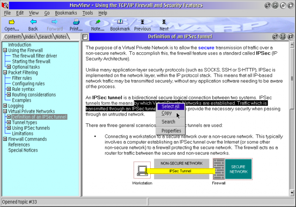Screen dimensions: 296x207
Task: Expand the Using IPSec tunnels node
Action: (9, 128)
